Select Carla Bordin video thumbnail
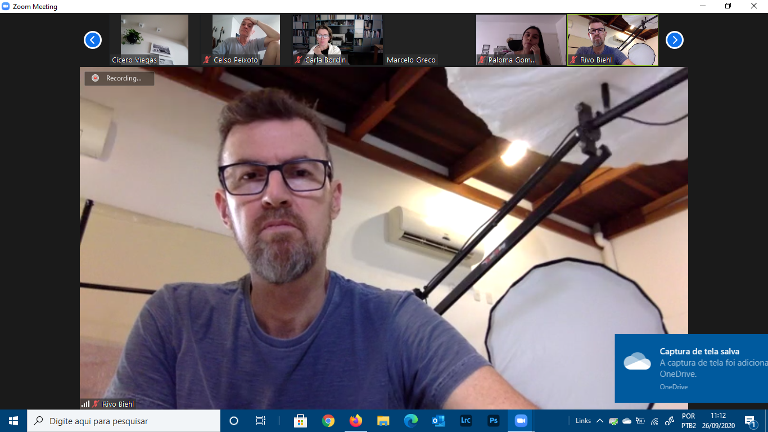Screen dimensions: 768x432 [337, 40]
